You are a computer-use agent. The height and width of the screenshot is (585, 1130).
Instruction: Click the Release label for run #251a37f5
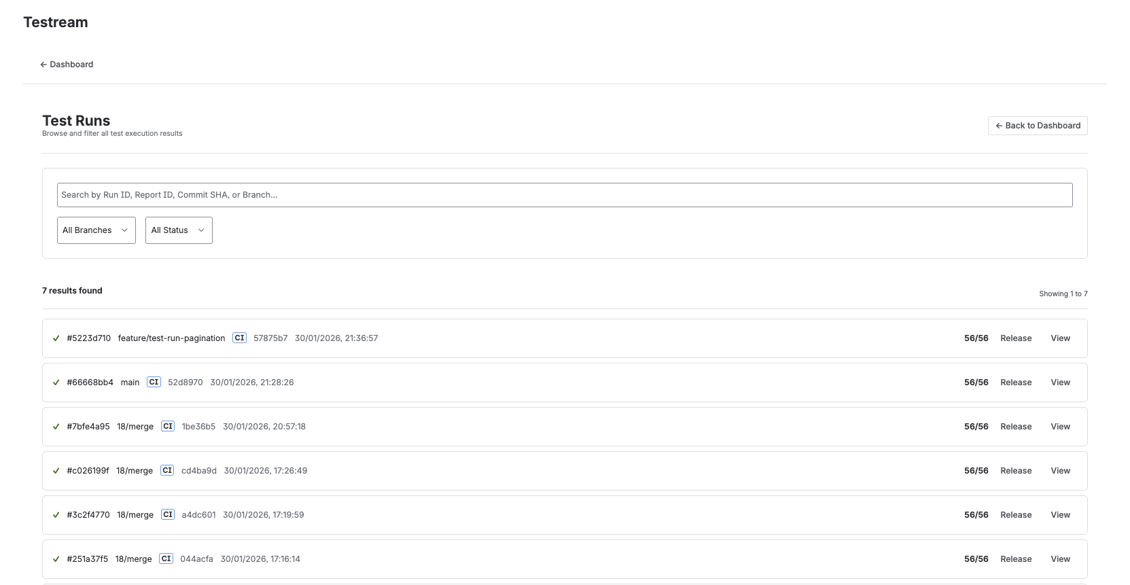tap(1016, 559)
